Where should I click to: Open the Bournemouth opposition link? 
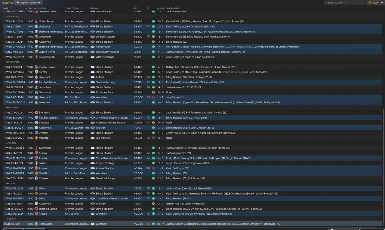47,57
